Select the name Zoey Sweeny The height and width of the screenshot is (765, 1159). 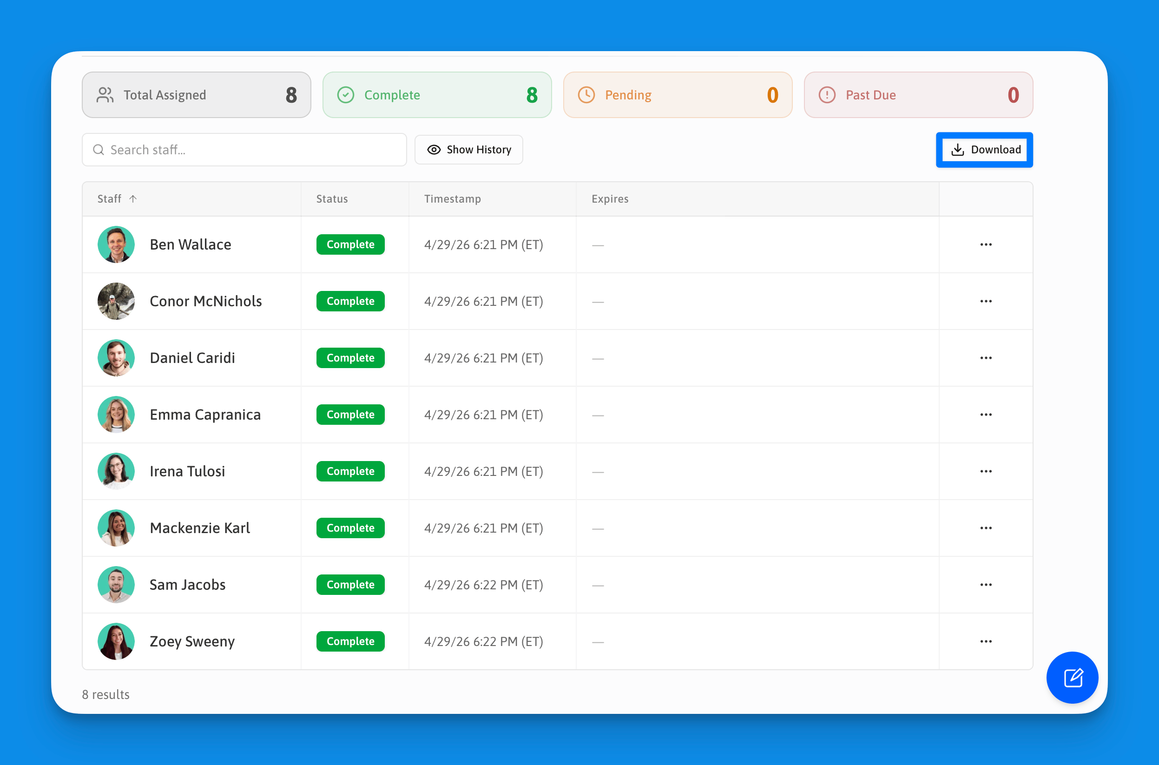tap(192, 641)
